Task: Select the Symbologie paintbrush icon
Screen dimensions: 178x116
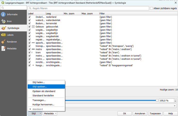Action: coord(4,28)
